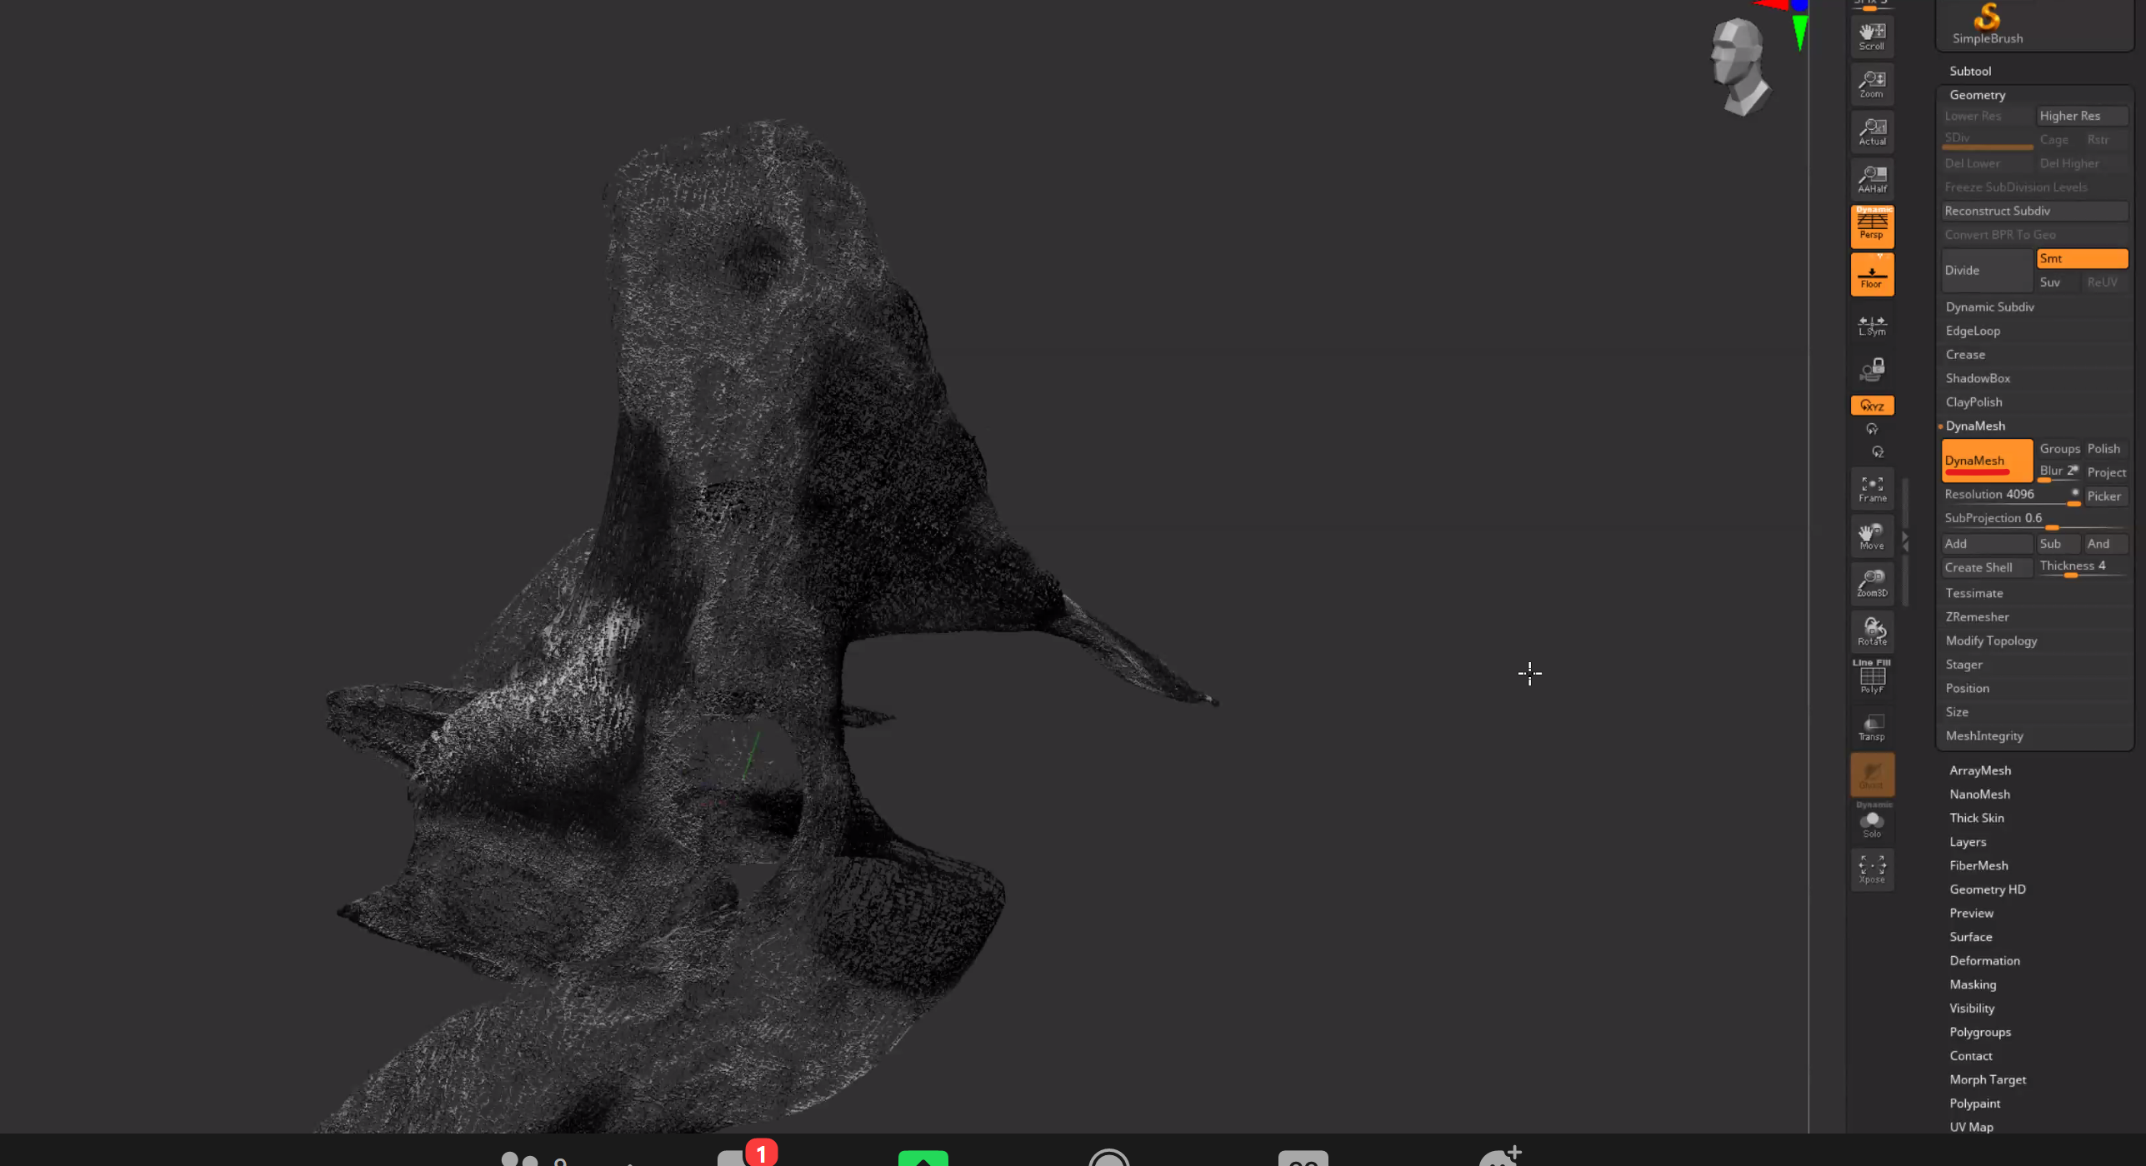Click the Picker button
The image size is (2146, 1166).
[x=2104, y=496]
